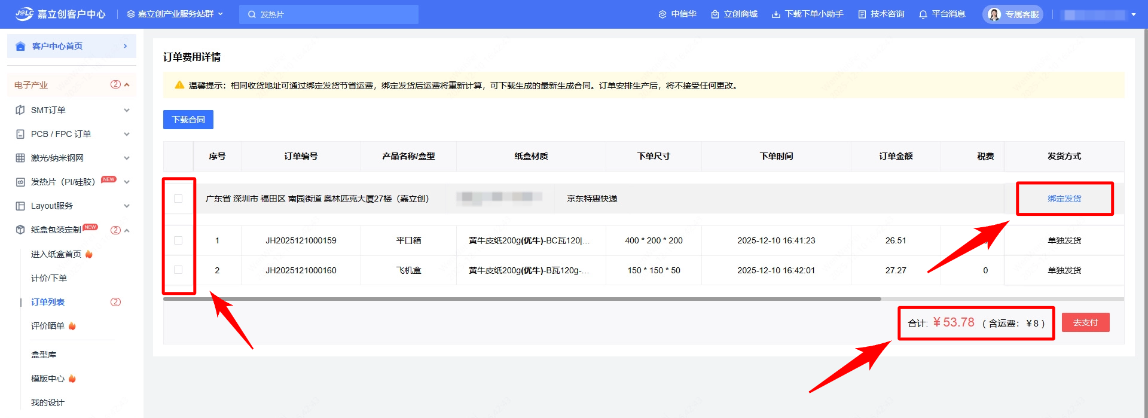The height and width of the screenshot is (418, 1148).
Task: Open 平台消息 bell icon
Action: pyautogui.click(x=923, y=14)
